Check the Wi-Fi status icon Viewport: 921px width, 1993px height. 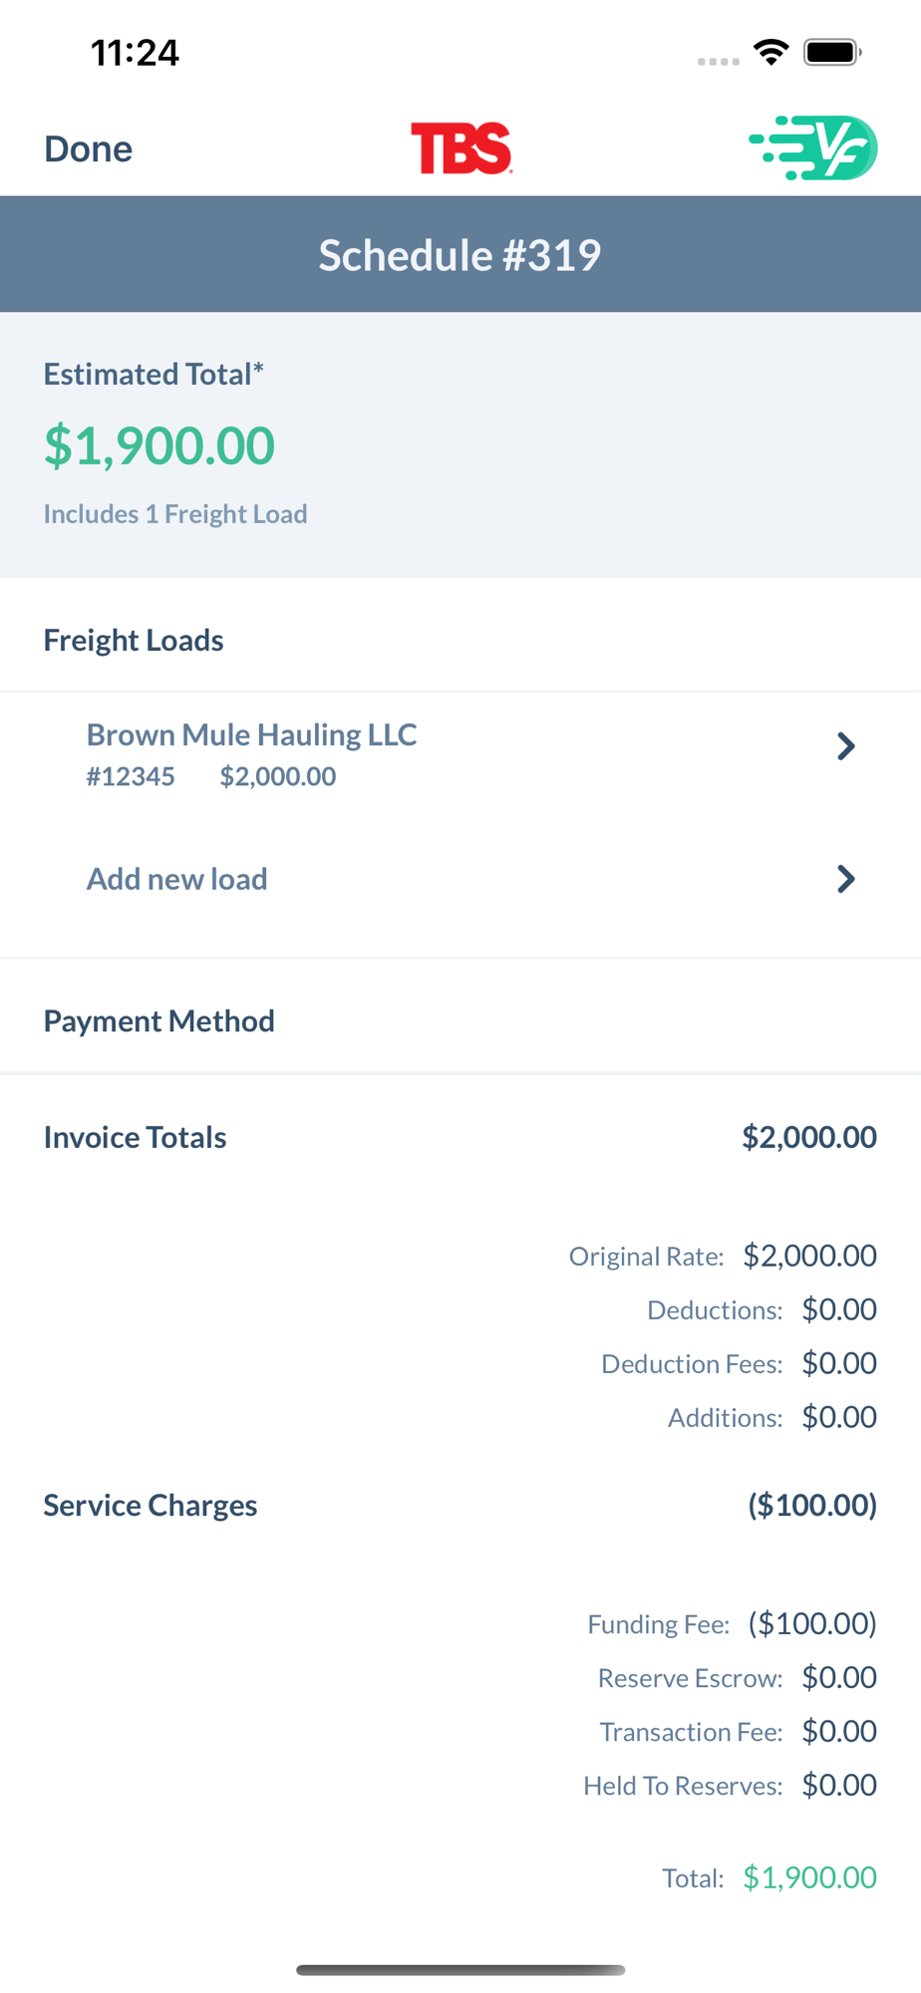(770, 52)
